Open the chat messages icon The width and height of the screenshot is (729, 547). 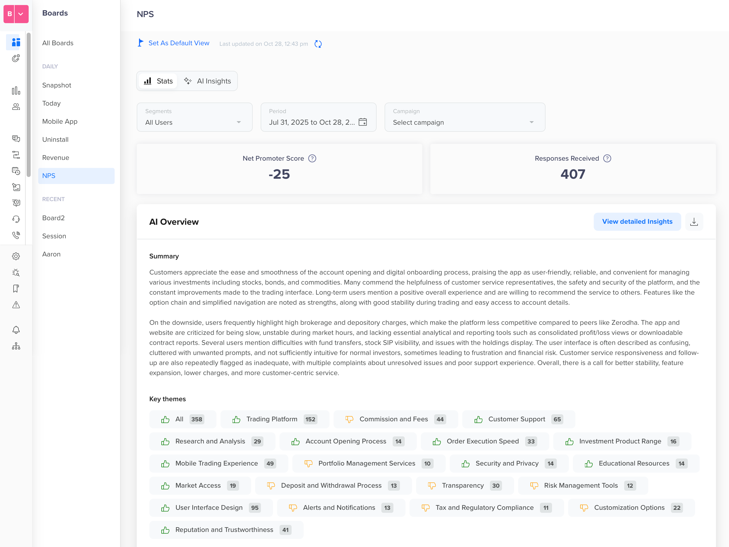click(x=16, y=139)
